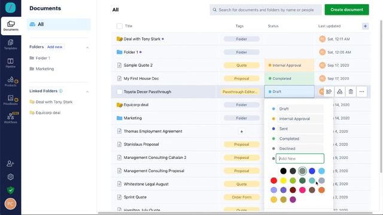
Task: Focus the Add New status input
Action: pyautogui.click(x=300, y=158)
